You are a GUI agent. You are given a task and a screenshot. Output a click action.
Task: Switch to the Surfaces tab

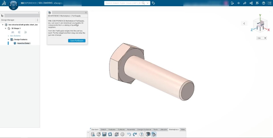click(x=121, y=129)
